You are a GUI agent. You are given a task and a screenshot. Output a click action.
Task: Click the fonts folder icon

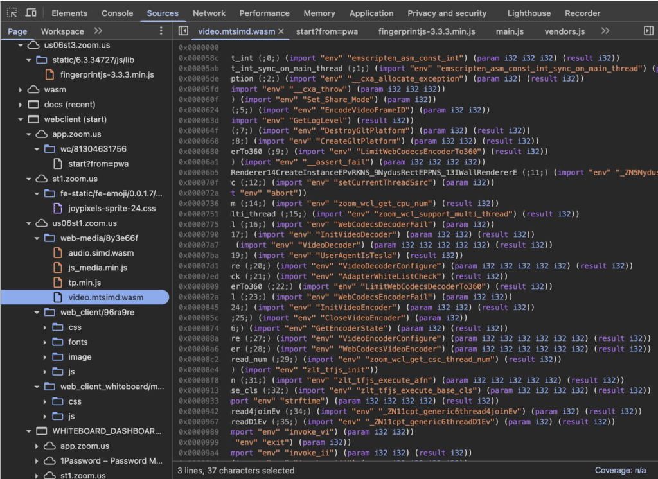pyautogui.click(x=58, y=342)
